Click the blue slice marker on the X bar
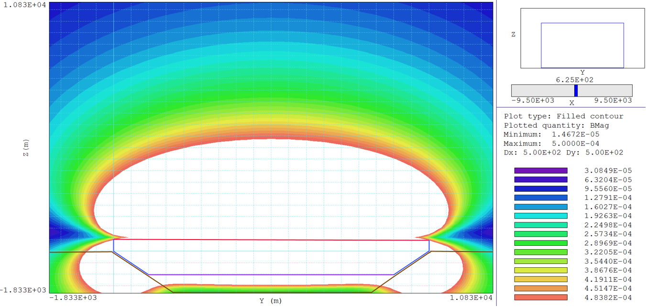Viewport: 646px width, 307px height. tap(576, 90)
